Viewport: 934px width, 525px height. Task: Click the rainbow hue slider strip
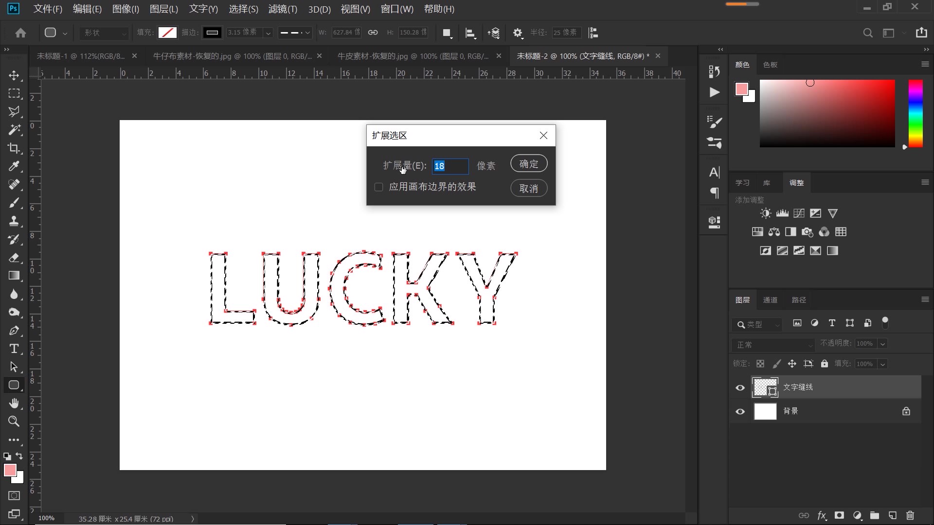915,113
